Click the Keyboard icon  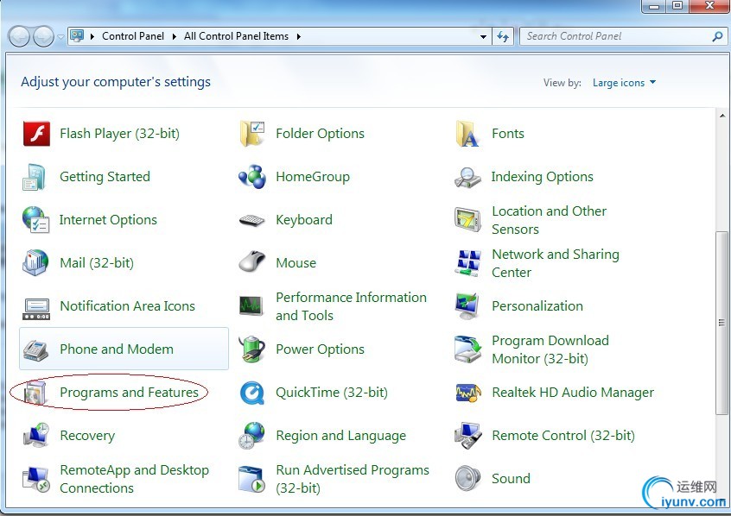tap(252, 220)
